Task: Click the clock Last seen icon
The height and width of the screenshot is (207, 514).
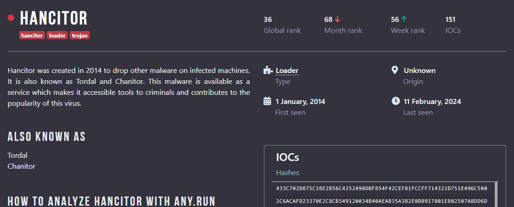Action: 396,101
